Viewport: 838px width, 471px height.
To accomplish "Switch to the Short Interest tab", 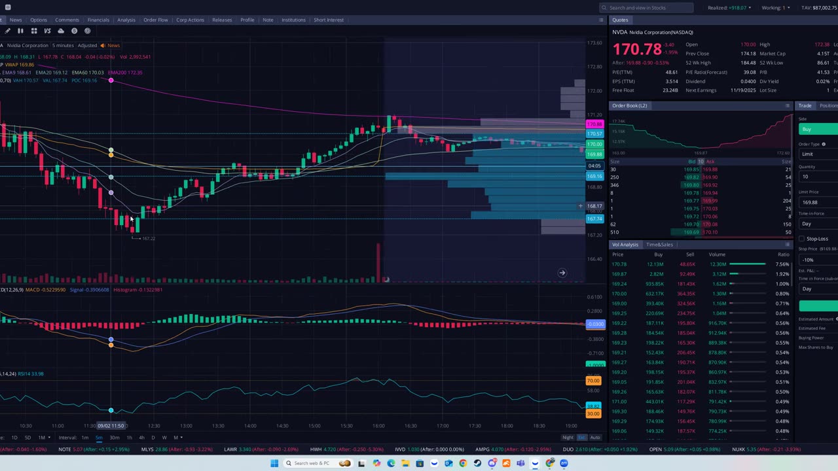I will coord(329,20).
